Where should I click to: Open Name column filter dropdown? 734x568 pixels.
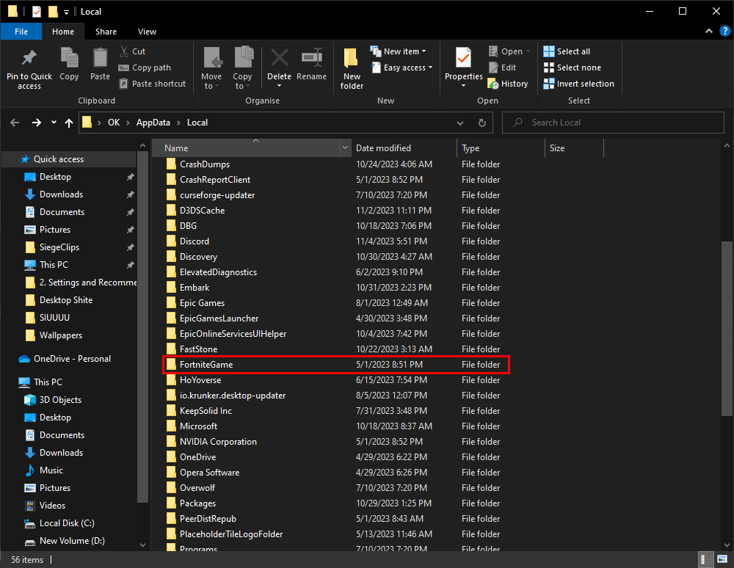(x=345, y=148)
